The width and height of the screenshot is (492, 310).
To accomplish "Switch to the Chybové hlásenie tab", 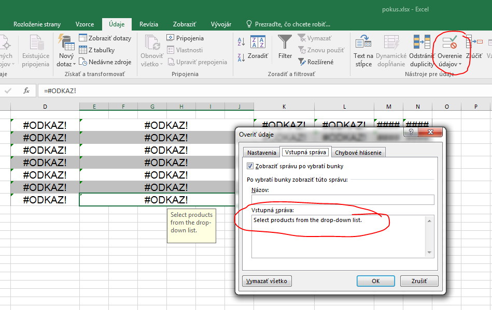I will (358, 153).
